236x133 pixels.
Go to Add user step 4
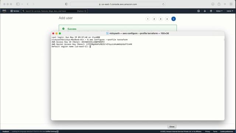167,19
